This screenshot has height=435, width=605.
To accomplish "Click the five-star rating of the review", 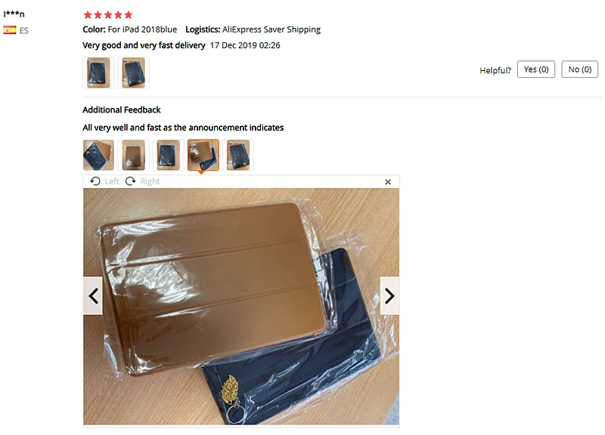I will [108, 14].
